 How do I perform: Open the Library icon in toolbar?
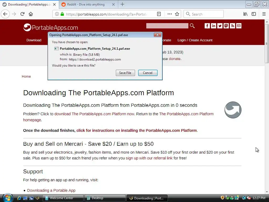pyautogui.click(x=245, y=14)
